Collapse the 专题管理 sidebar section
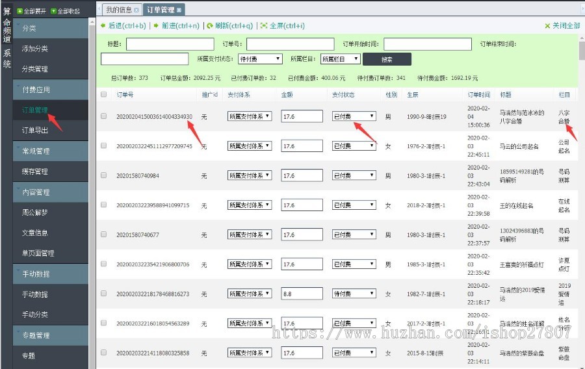This screenshot has height=369, width=585. pos(51,335)
